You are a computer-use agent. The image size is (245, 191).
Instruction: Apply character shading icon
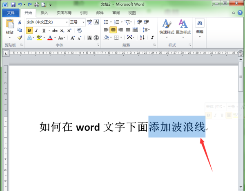click(x=89, y=38)
